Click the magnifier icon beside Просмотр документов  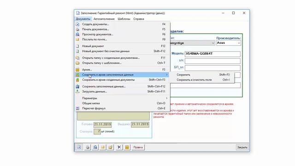tap(77, 34)
